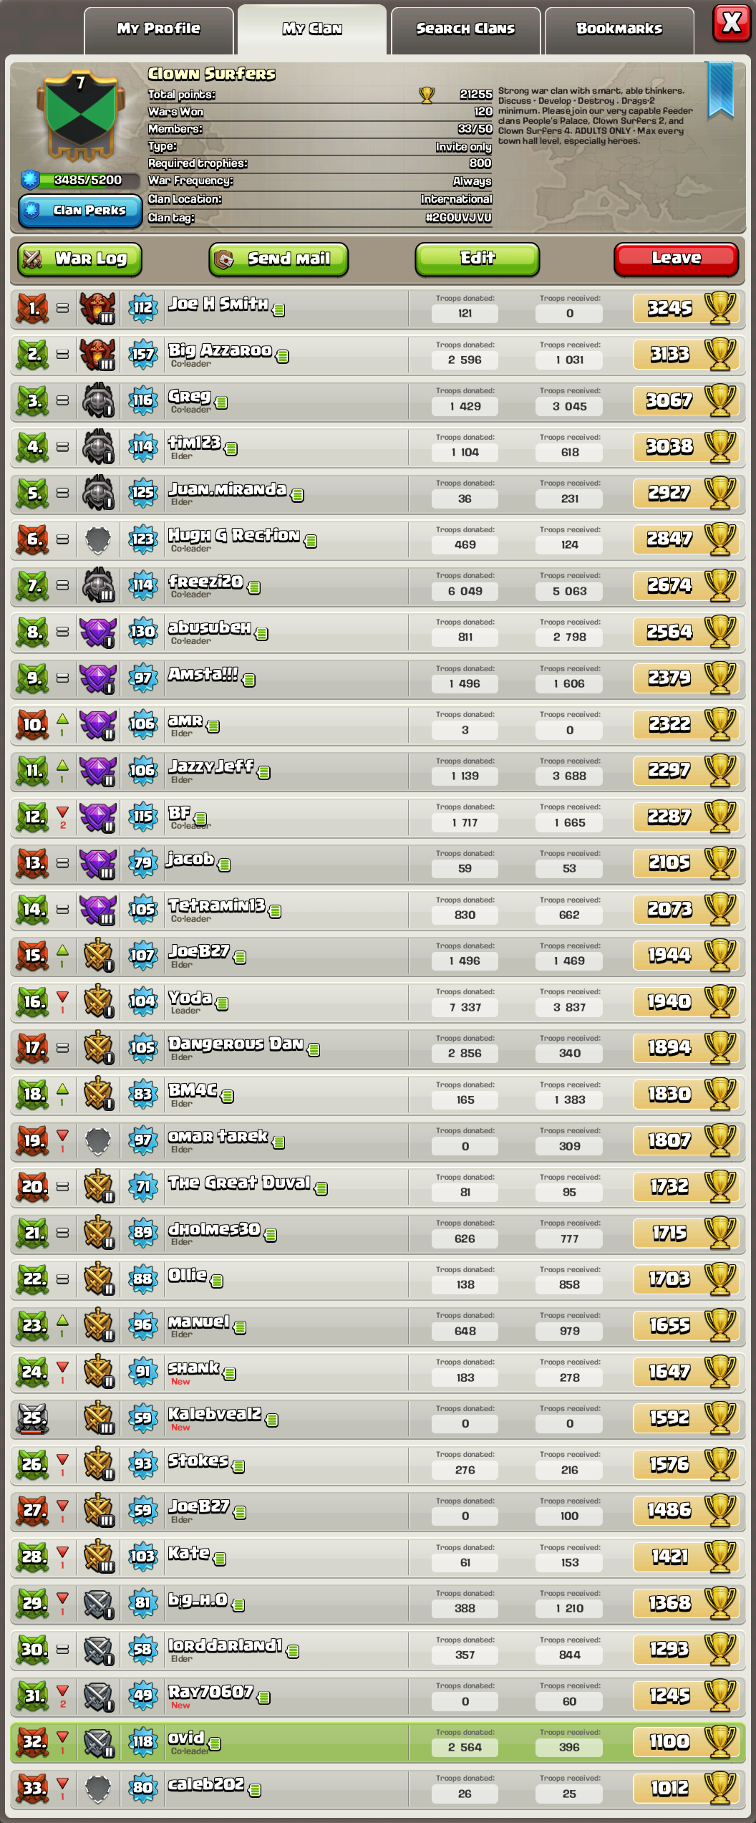
Task: Click abusubeh's purple Crystal league badge
Action: point(97,632)
